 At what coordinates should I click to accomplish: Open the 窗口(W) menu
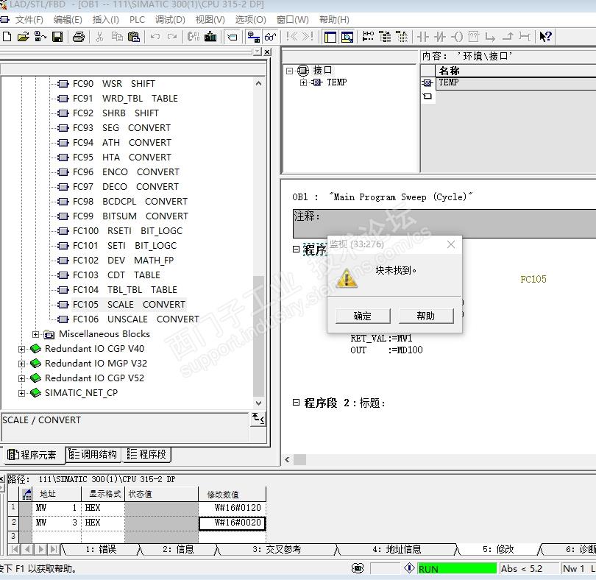tap(292, 20)
